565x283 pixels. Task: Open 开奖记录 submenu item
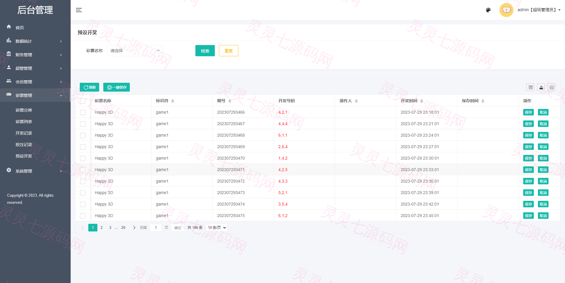24,133
